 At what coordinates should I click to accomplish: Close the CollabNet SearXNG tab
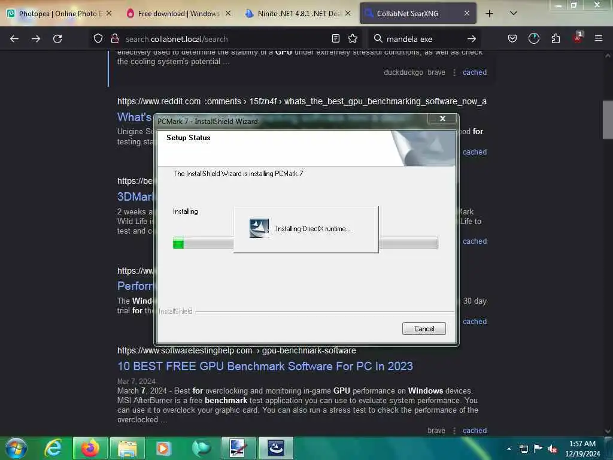tap(467, 13)
